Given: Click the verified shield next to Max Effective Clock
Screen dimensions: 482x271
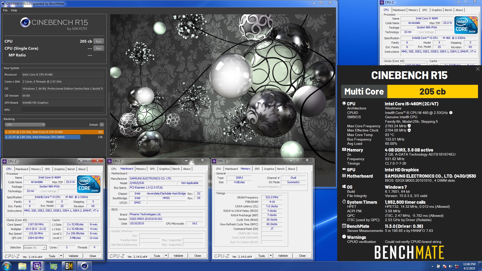Looking at the screenshot, I should [409, 130].
